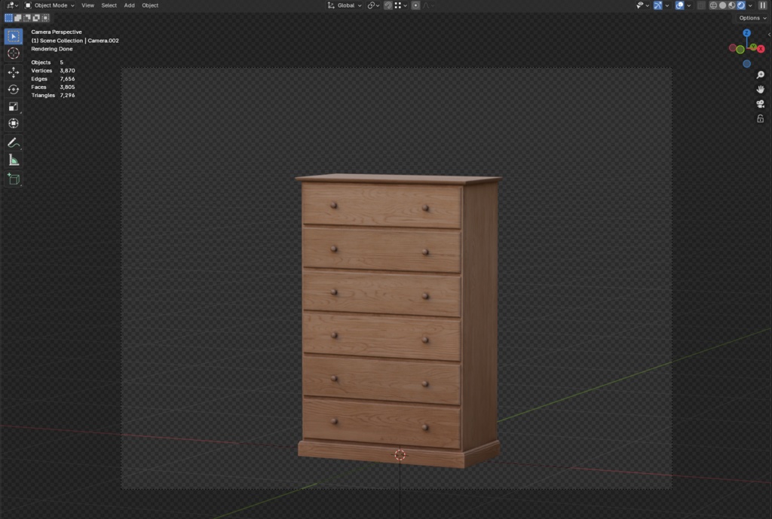
Task: Open the transform pivot point dropdown
Action: [x=373, y=5]
